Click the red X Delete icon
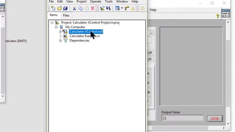This screenshot has height=132, width=235. [93, 8]
